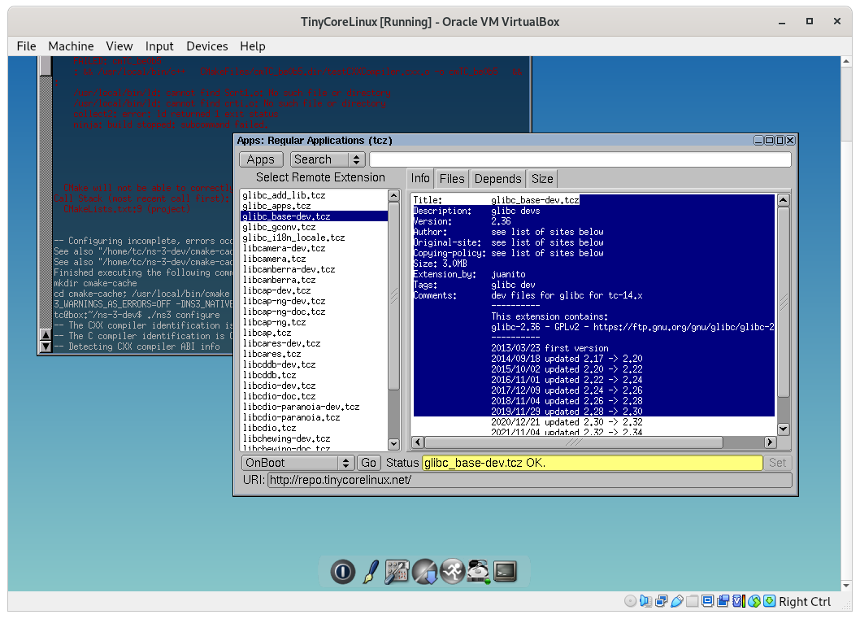This screenshot has height=619, width=860.
Task: Click Info pane horizontal scroll-left arrow
Action: coord(418,442)
